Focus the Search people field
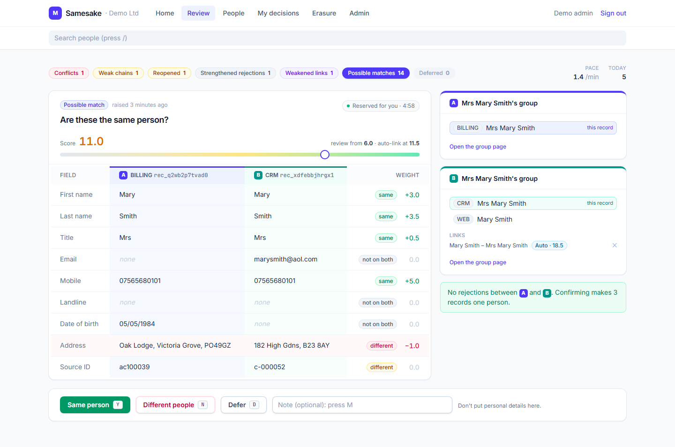This screenshot has height=447, width=675. (337, 38)
